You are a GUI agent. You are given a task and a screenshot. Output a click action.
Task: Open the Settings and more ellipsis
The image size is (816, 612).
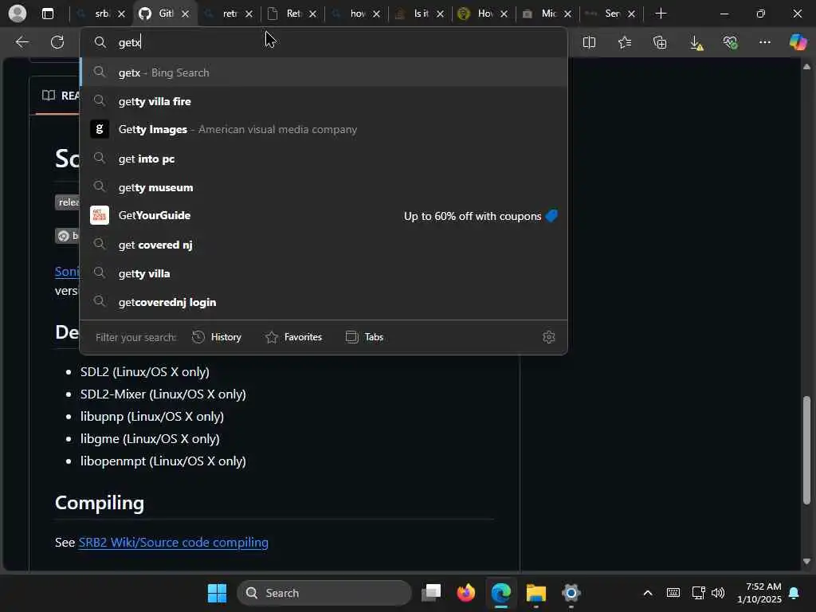pyautogui.click(x=764, y=43)
